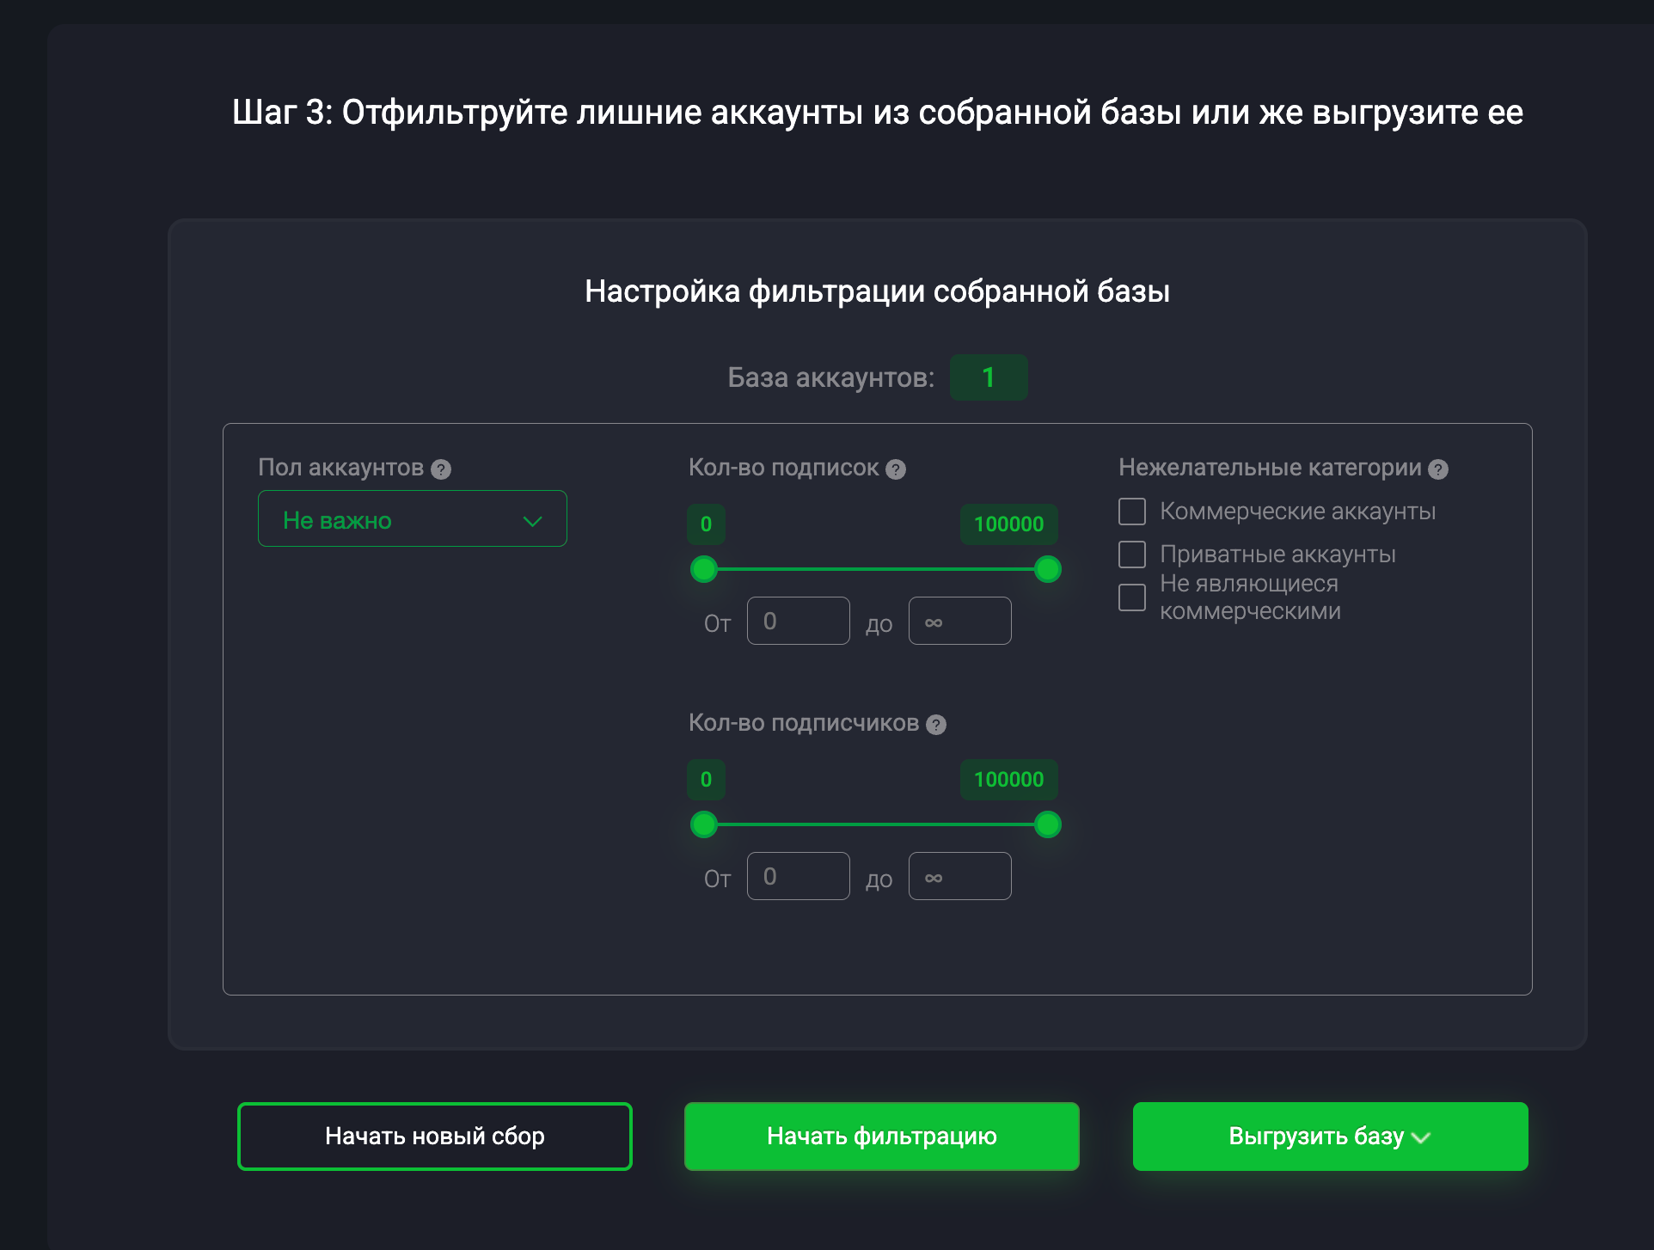The height and width of the screenshot is (1250, 1654).
Task: Click help icon beside Кол-во подписок
Action: [896, 469]
